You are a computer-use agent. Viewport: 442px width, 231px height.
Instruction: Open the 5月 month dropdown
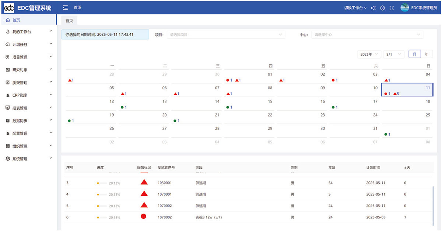(x=393, y=54)
